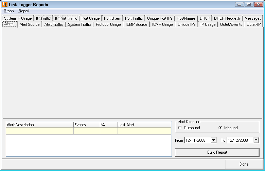Sort by Alert Description column header

pos(40,125)
